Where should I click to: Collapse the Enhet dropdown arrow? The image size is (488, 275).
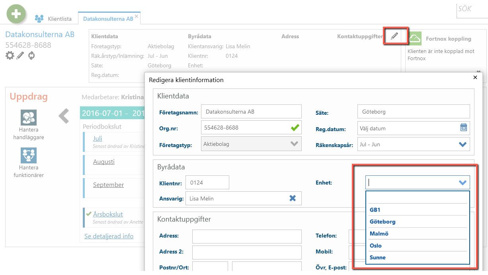[x=463, y=183]
